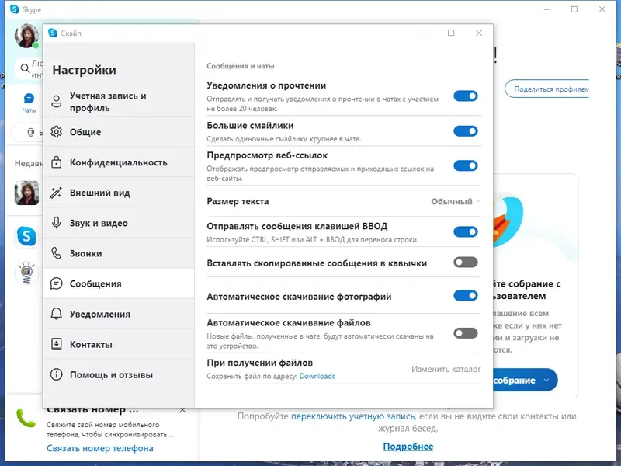Open the Размер текста dropdown
Viewport: 621px width, 466px height.
[454, 200]
